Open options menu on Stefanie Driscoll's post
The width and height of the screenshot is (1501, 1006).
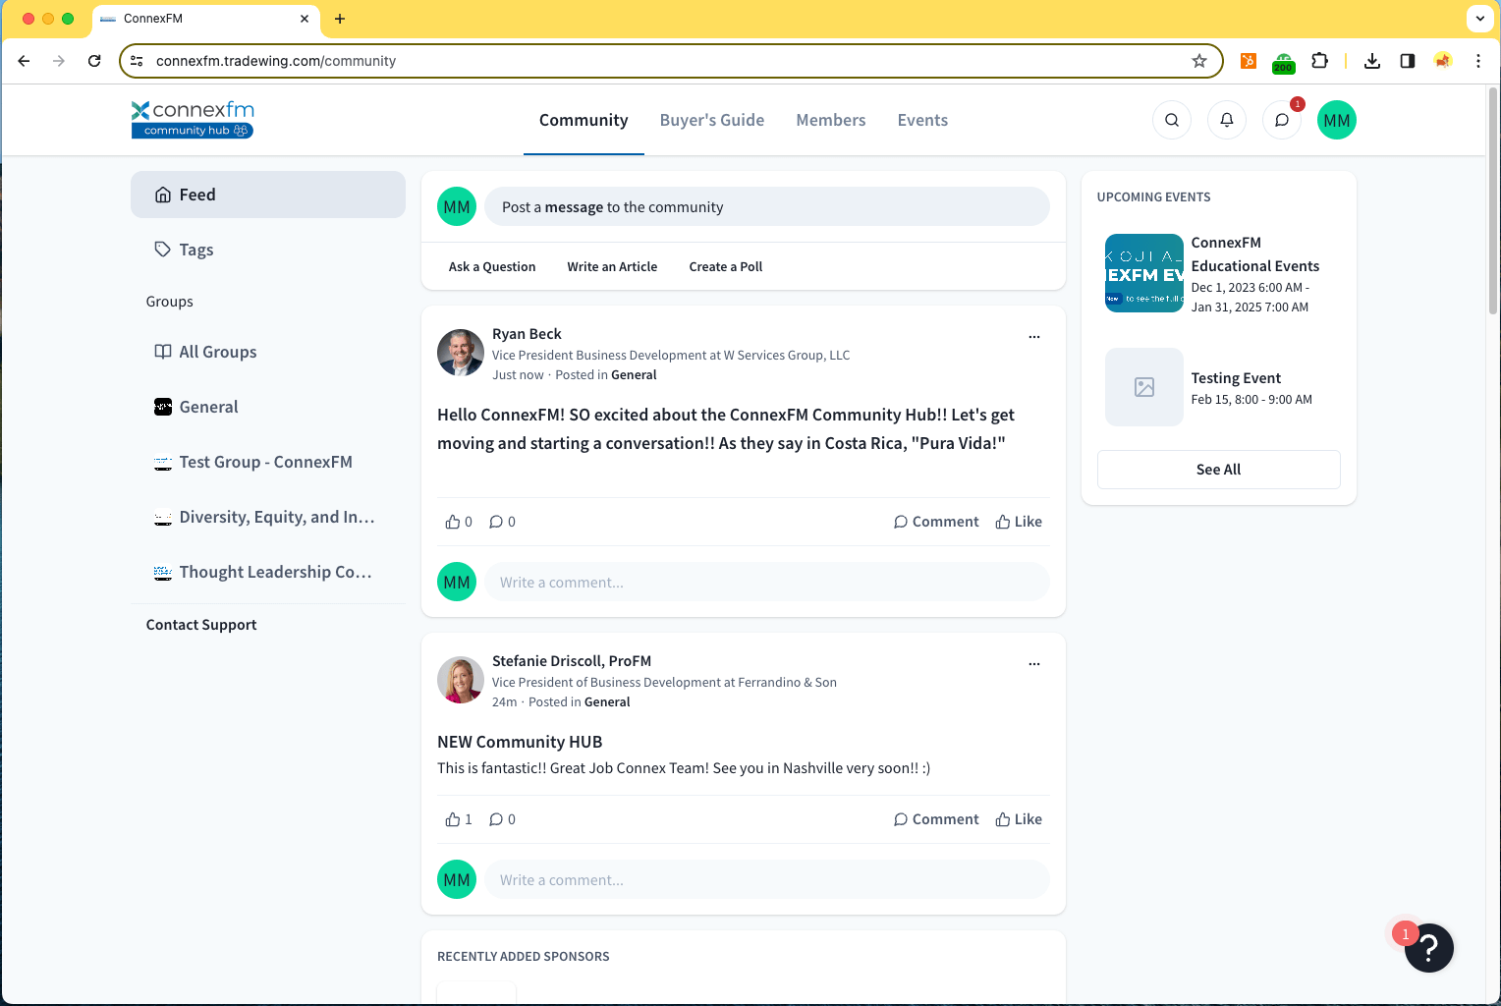pos(1033,664)
